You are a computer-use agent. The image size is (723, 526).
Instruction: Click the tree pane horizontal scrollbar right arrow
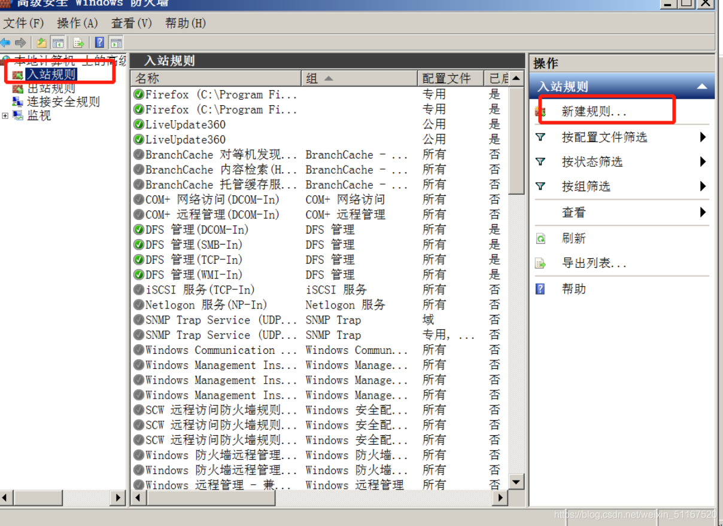tap(118, 498)
